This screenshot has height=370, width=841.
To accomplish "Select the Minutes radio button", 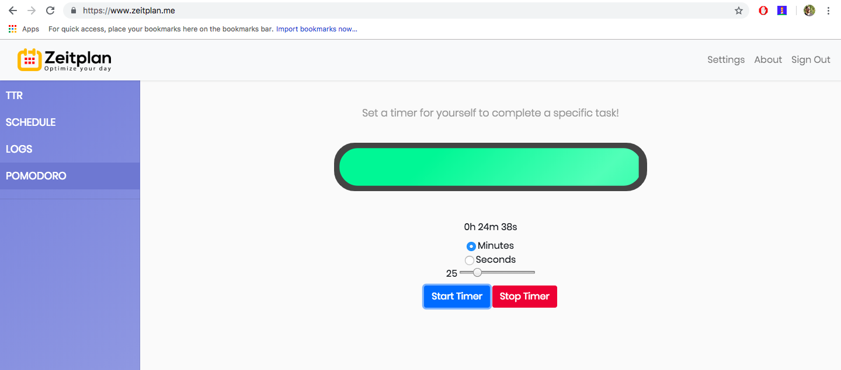I will click(471, 246).
